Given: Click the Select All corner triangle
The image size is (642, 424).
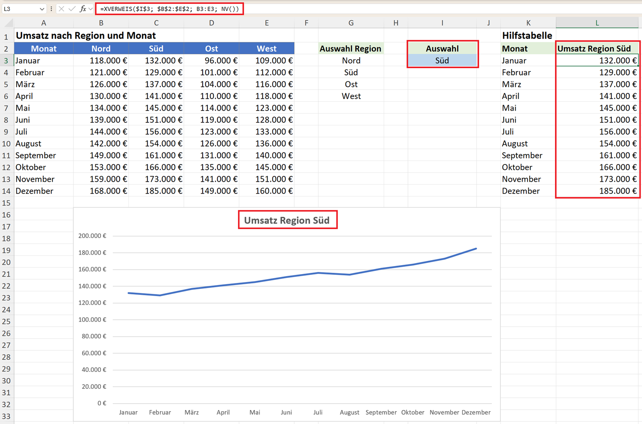Looking at the screenshot, I should (x=8, y=23).
